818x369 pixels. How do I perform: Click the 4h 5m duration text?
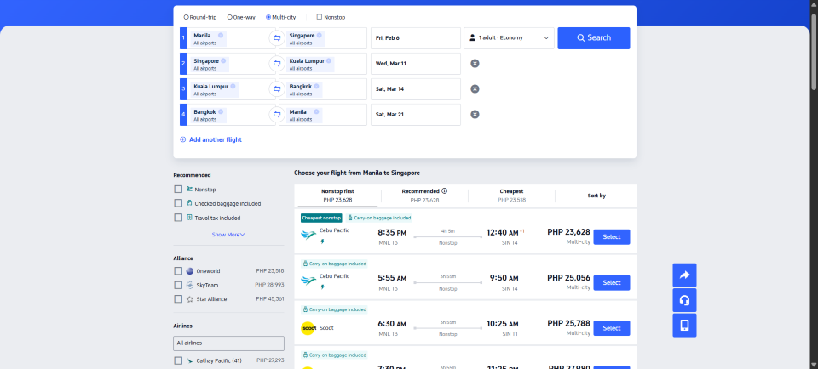click(447, 230)
